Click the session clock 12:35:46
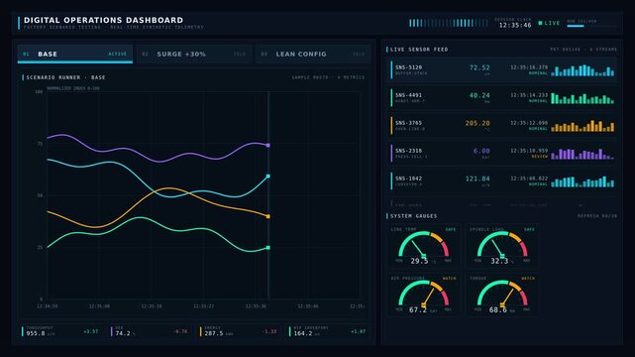 (x=515, y=25)
